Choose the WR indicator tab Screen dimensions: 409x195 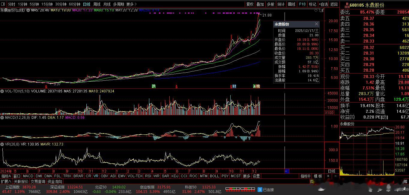(157, 176)
